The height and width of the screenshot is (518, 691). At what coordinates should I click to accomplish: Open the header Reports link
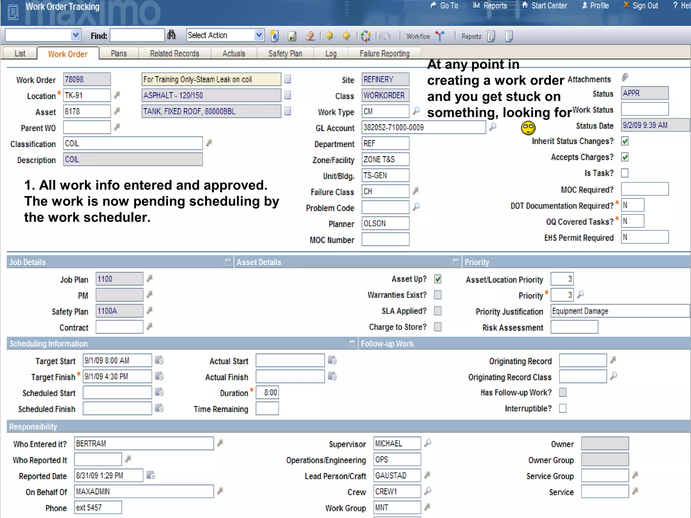[x=490, y=5]
